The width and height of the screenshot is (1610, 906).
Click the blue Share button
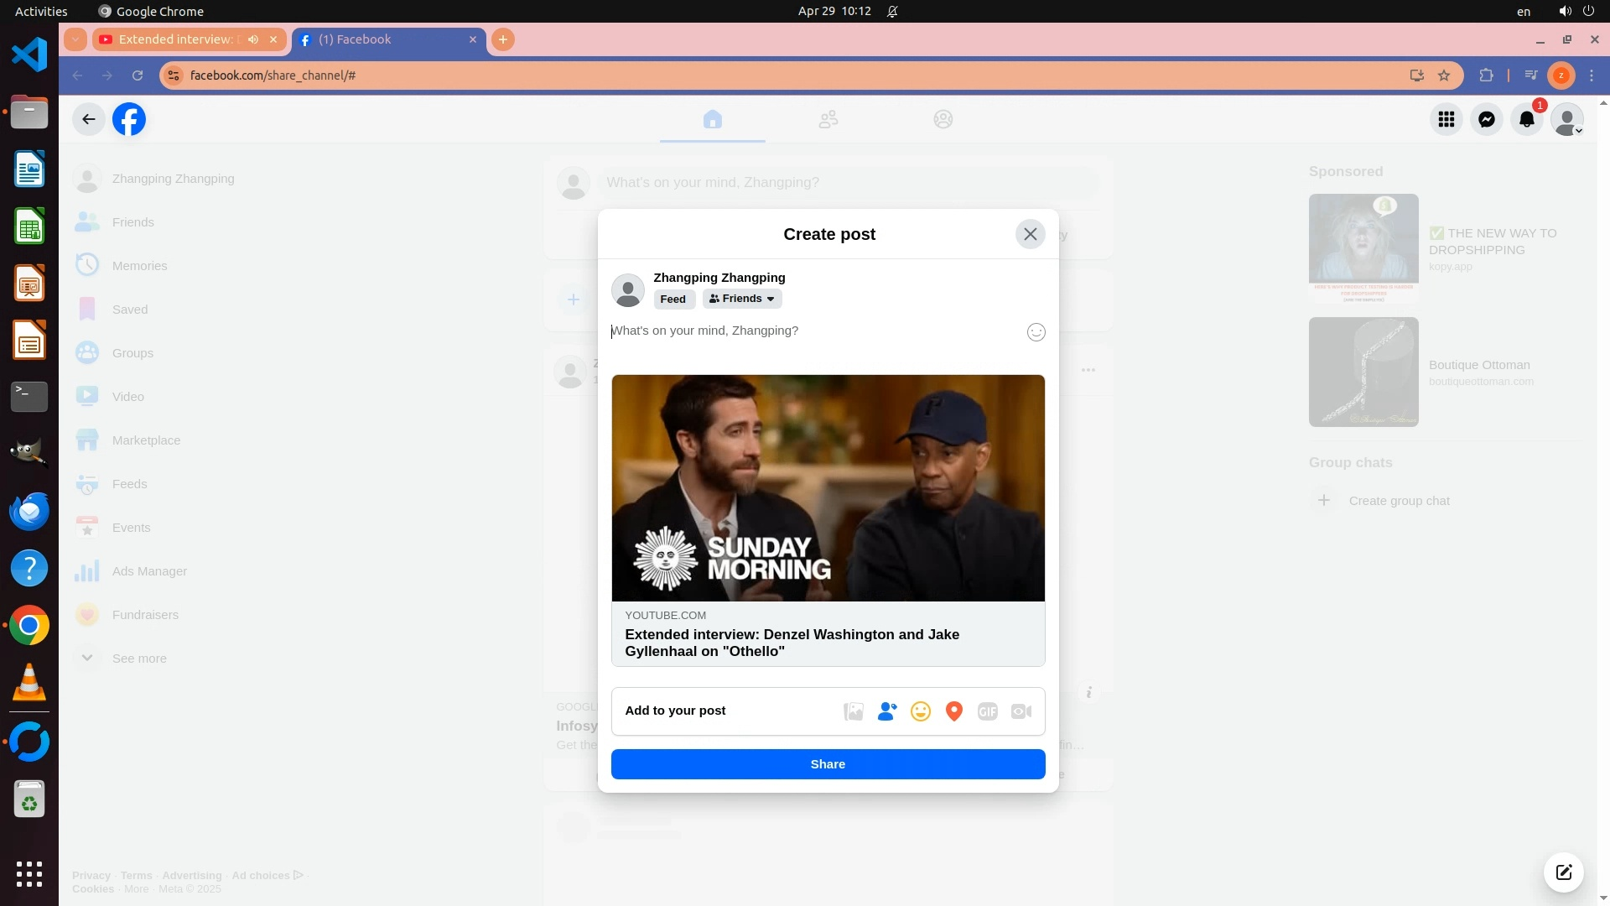coord(828,764)
